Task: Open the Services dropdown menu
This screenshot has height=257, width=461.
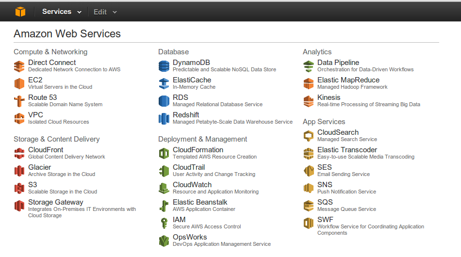Action: click(60, 12)
